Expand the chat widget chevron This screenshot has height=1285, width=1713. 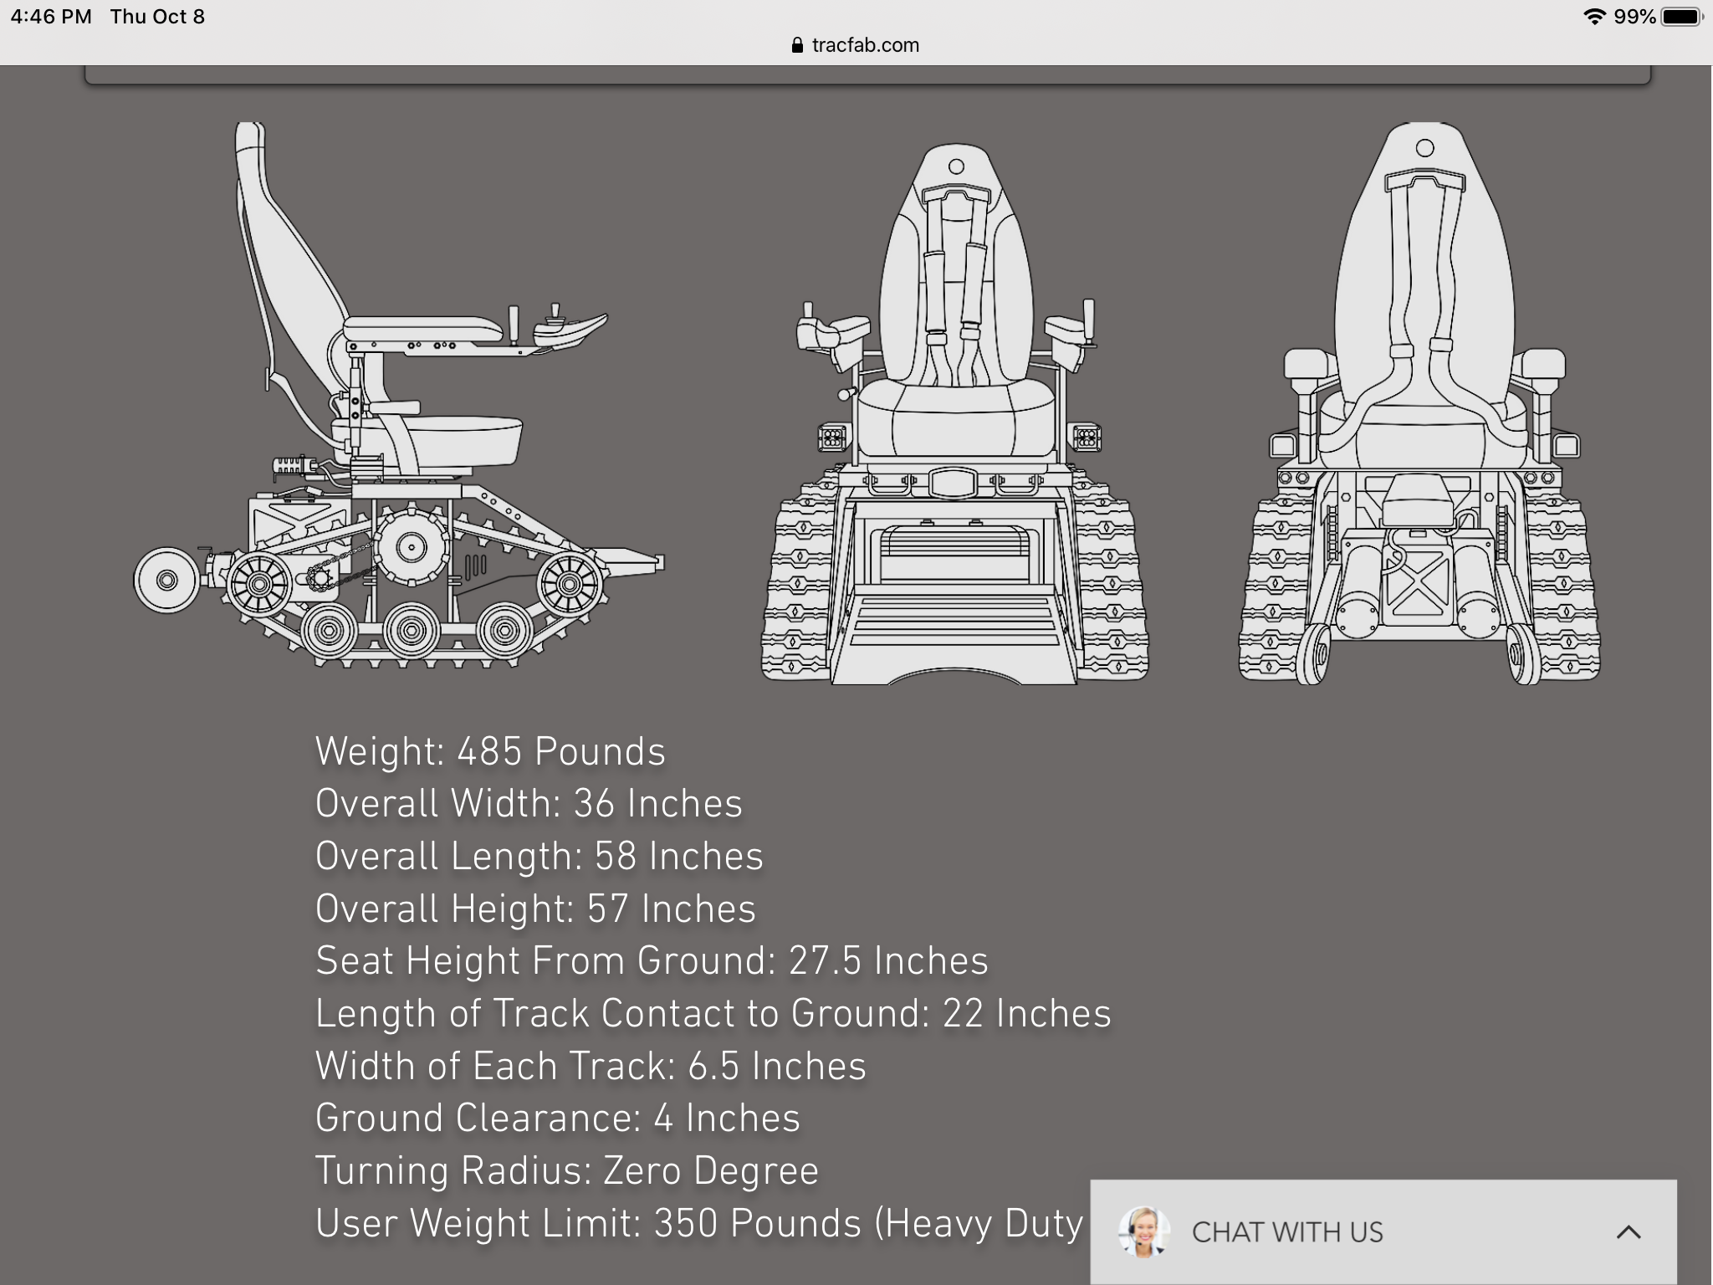1628,1231
